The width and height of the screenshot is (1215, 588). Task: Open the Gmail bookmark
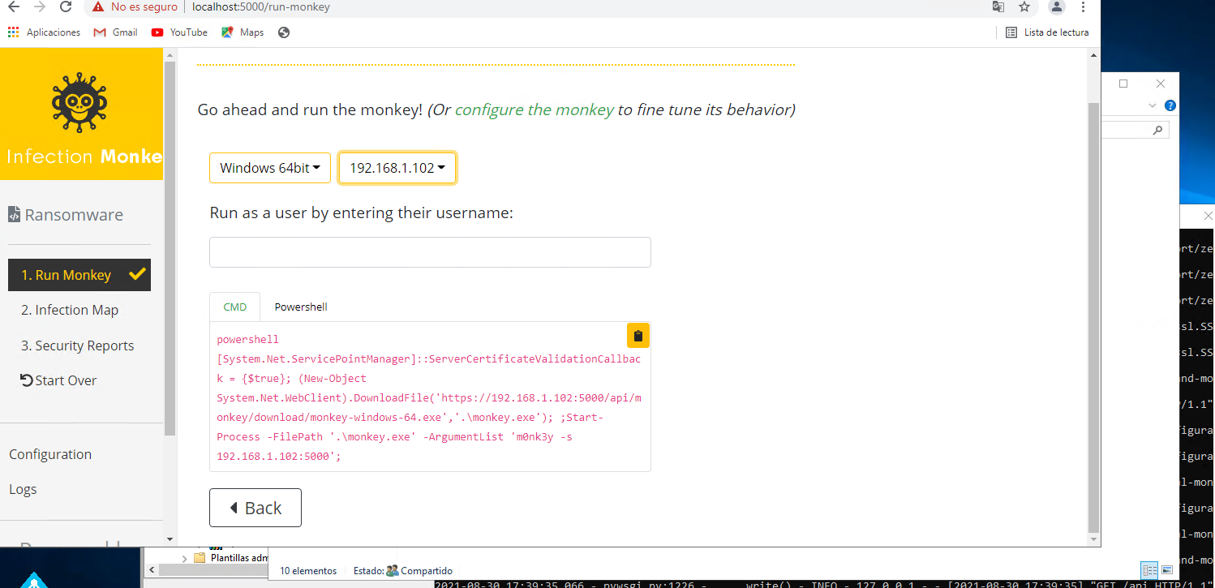point(115,32)
